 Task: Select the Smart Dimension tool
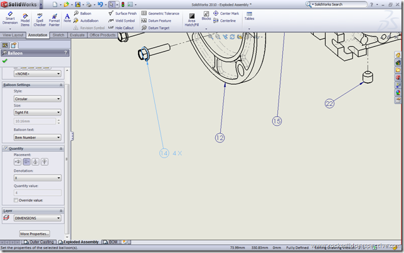pyautogui.click(x=10, y=18)
